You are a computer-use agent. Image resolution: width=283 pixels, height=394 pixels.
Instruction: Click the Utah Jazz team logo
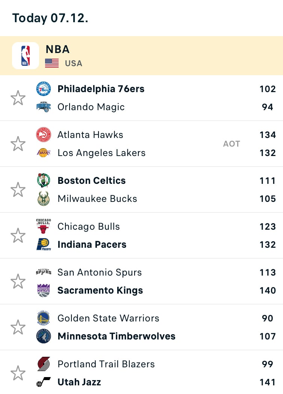(x=44, y=382)
